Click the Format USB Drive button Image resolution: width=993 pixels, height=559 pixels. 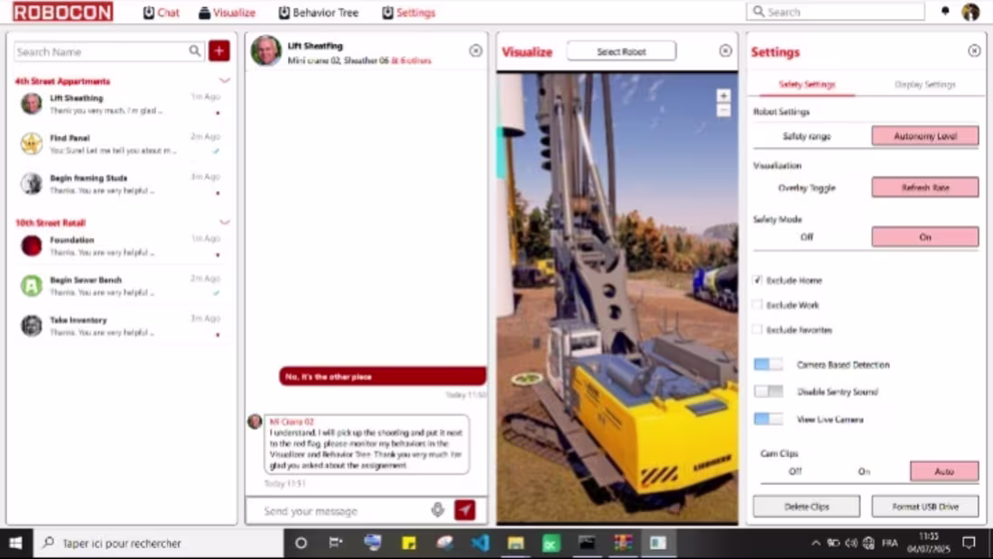(925, 507)
